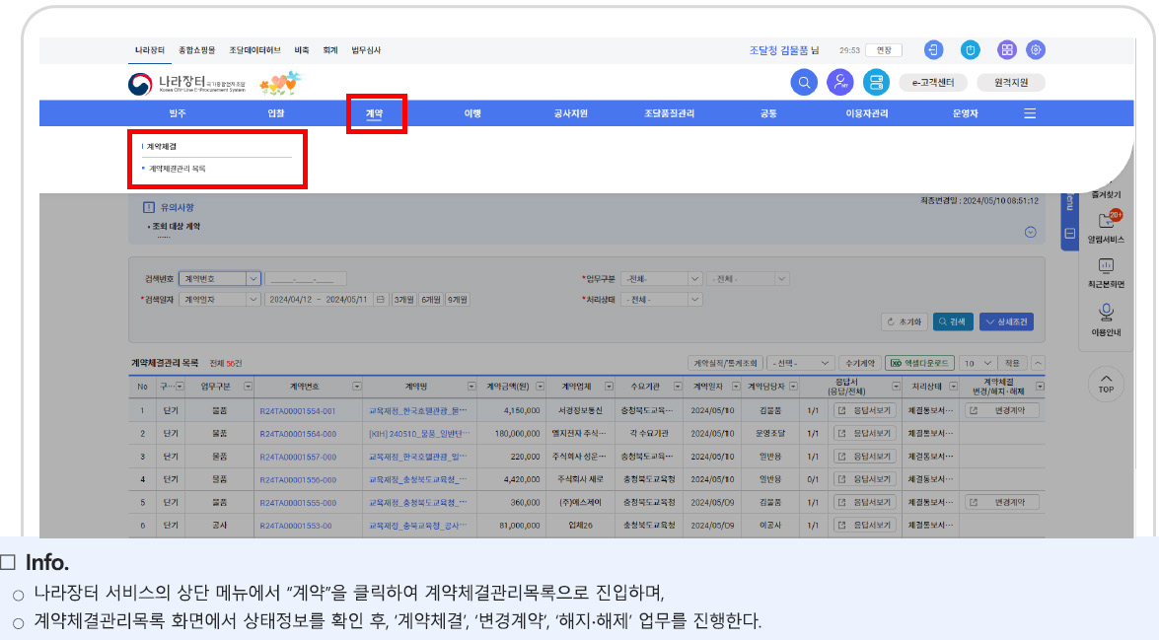Click the 변경계약 button in row 1
The width and height of the screenshot is (1159, 640).
pyautogui.click(x=1002, y=410)
